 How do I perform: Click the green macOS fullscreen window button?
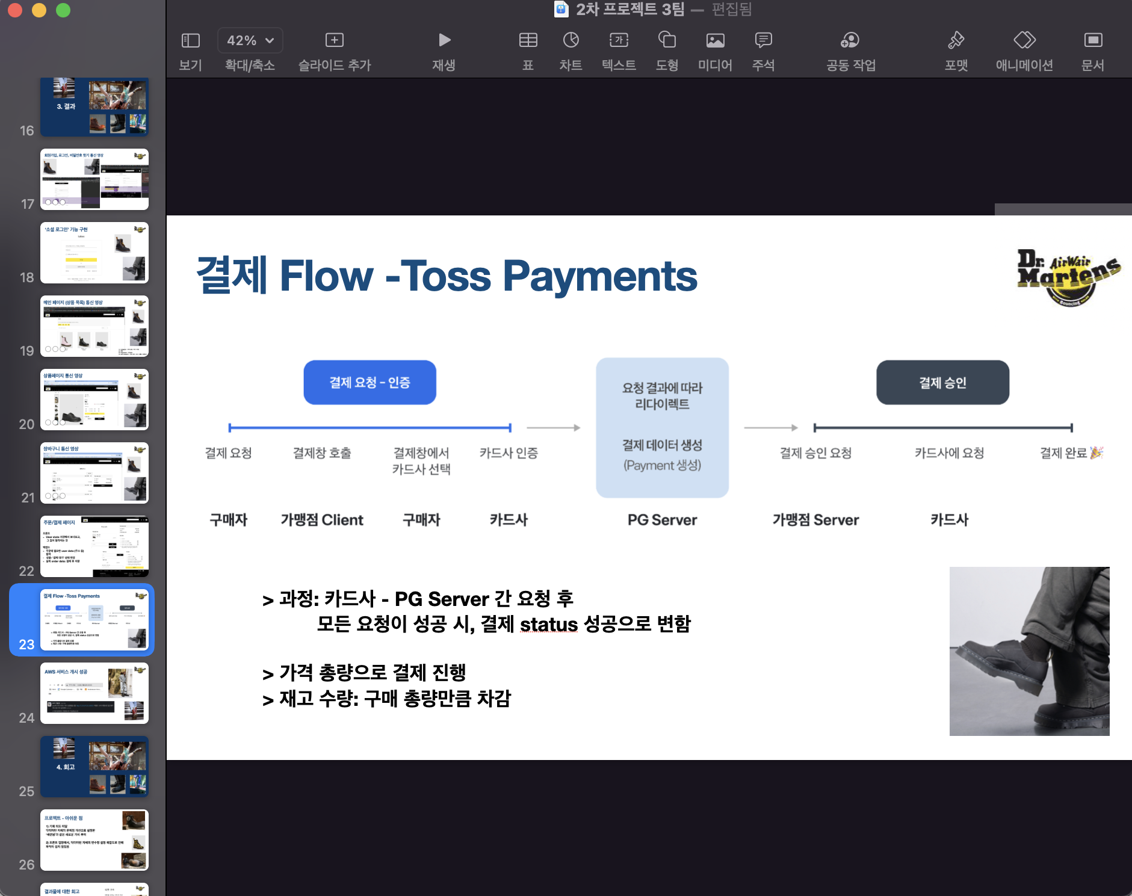click(x=63, y=10)
